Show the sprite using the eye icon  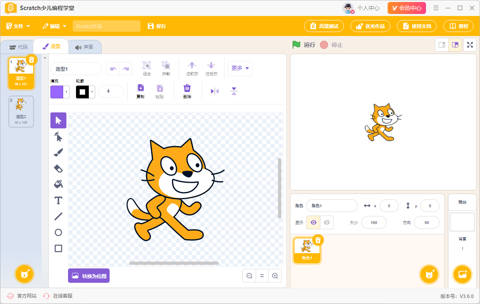[x=314, y=222]
